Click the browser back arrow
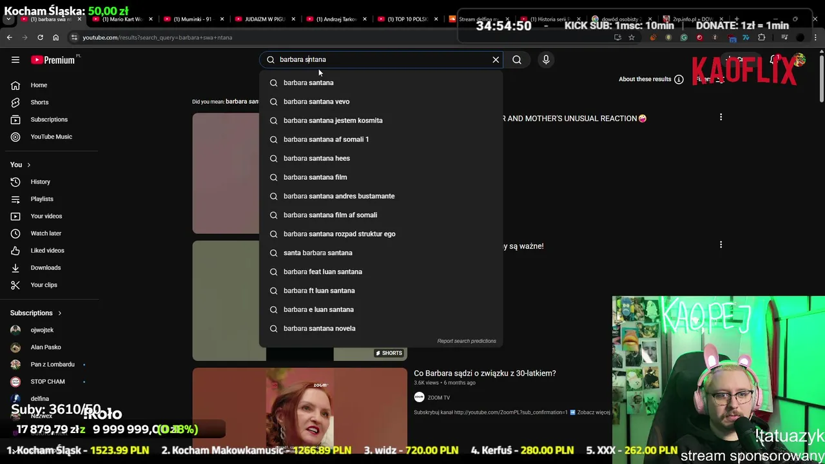 (9, 37)
